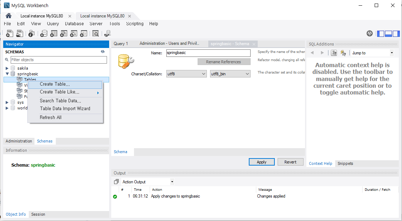The height and width of the screenshot is (221, 402).
Task: Go forward in context help
Action: (x=322, y=53)
